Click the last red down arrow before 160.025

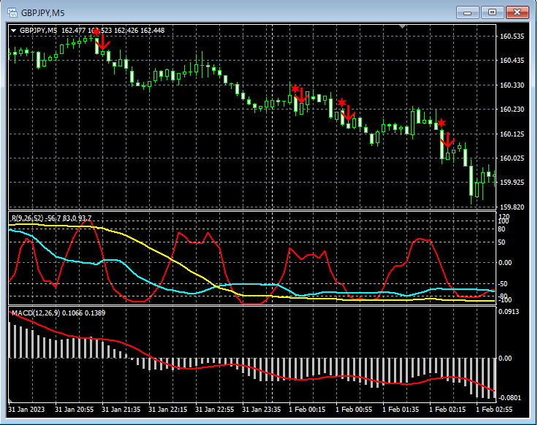[449, 141]
